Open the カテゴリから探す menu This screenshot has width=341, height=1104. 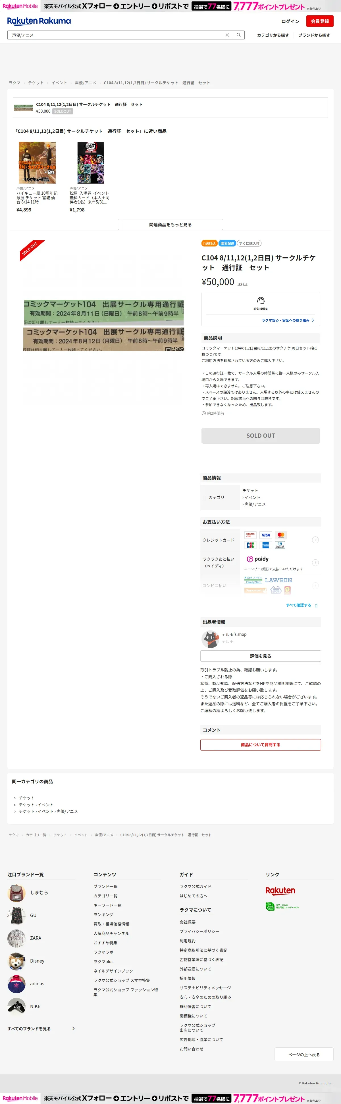(273, 35)
